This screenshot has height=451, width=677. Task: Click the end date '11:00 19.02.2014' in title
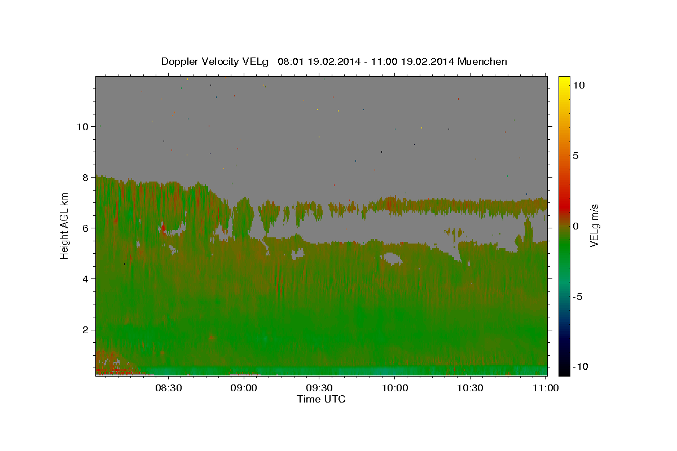click(412, 61)
